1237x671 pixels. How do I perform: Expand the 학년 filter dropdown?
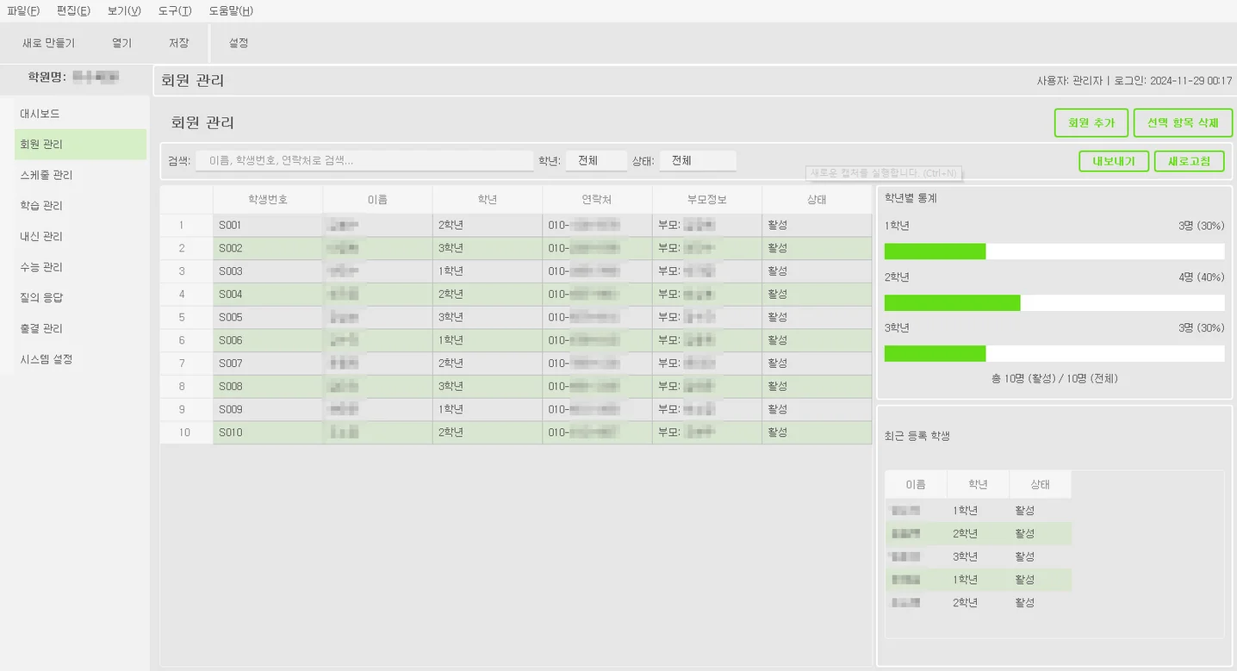(595, 161)
